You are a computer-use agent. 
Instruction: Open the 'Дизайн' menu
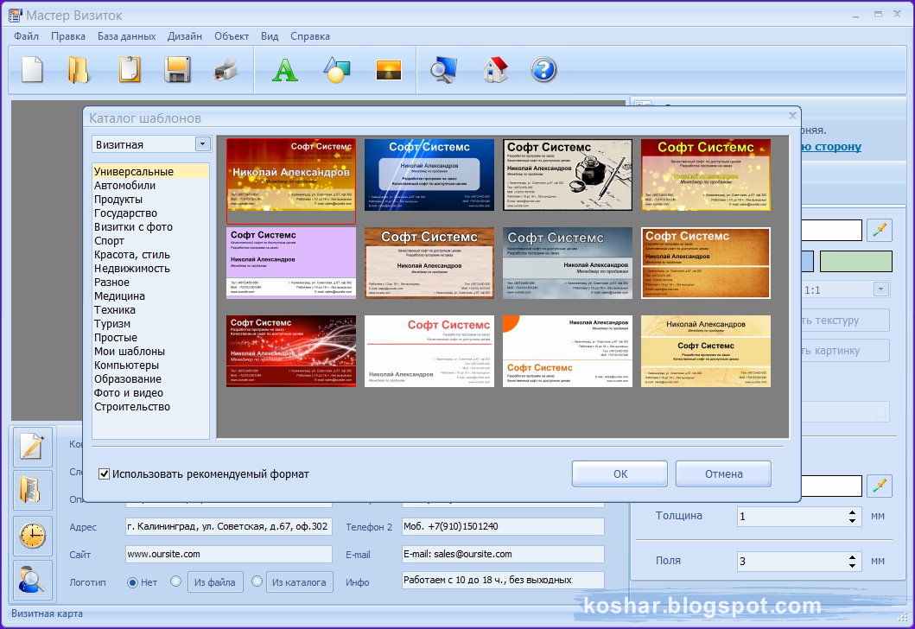(x=185, y=36)
